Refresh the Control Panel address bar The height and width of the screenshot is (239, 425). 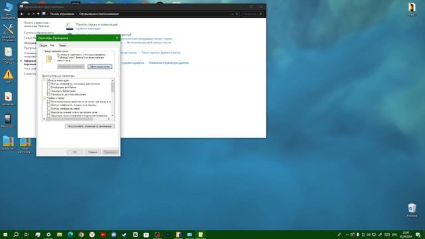tap(237, 14)
